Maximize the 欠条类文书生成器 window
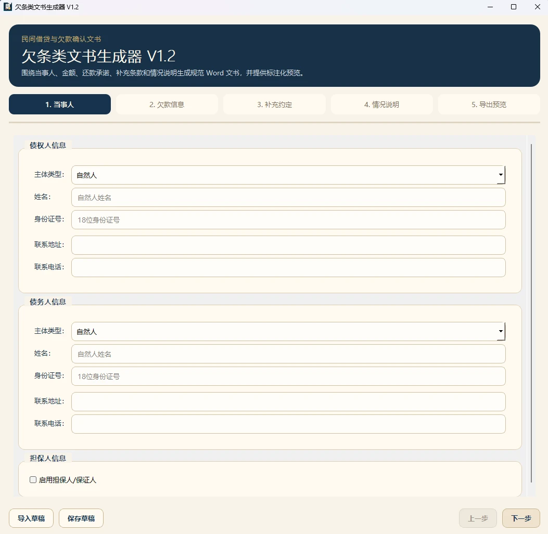The width and height of the screenshot is (548, 534). (x=514, y=7)
